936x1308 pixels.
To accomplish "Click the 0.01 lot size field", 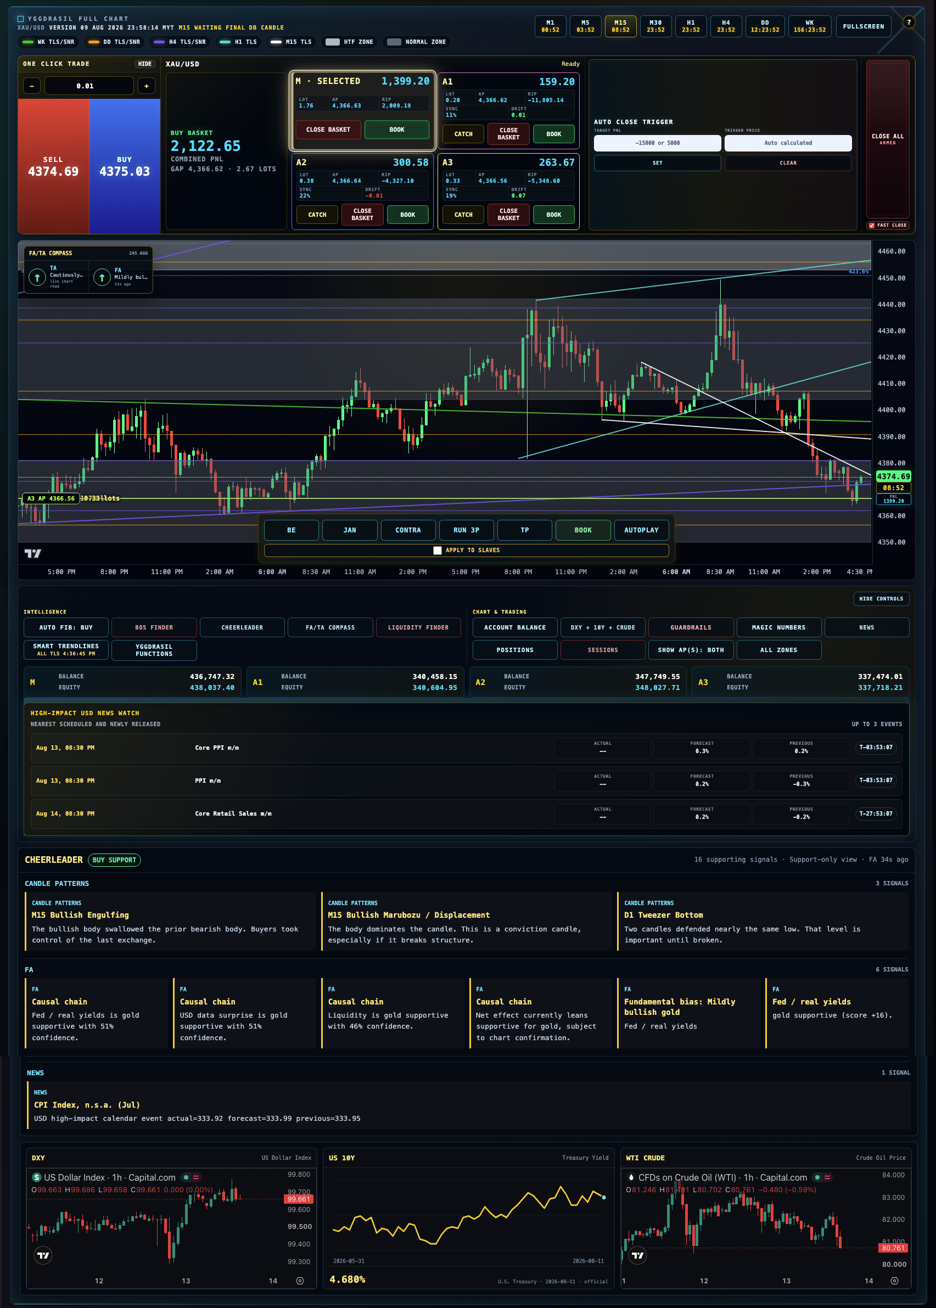I will point(89,86).
